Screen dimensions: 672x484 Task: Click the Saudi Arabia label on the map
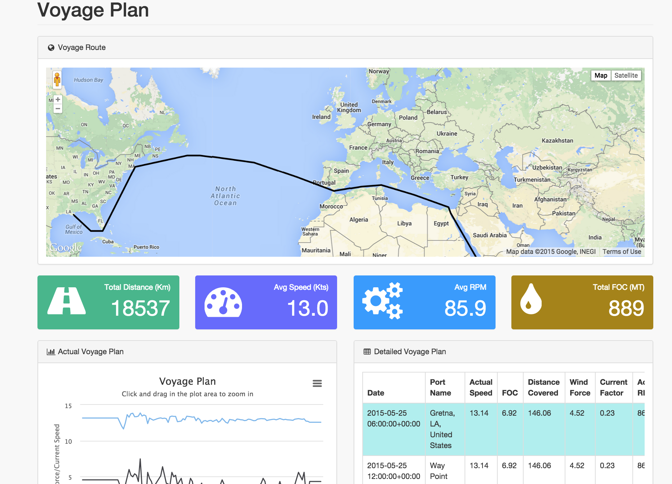pos(489,235)
